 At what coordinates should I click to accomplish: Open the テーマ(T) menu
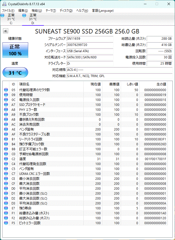click(x=51, y=11)
